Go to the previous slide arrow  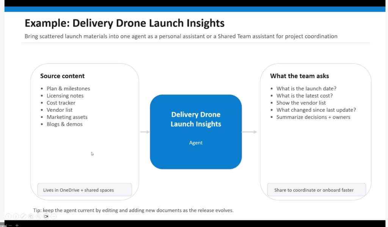tap(8, 216)
